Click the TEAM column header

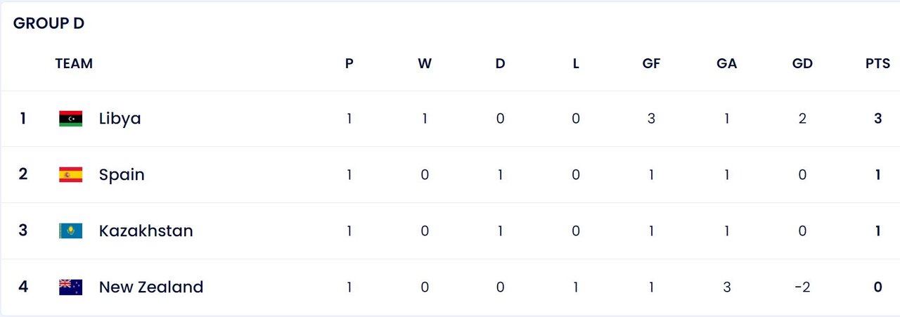coord(74,64)
